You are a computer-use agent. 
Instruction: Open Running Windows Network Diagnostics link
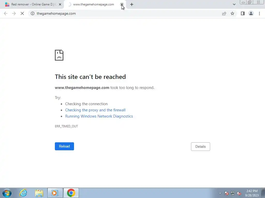click(99, 116)
